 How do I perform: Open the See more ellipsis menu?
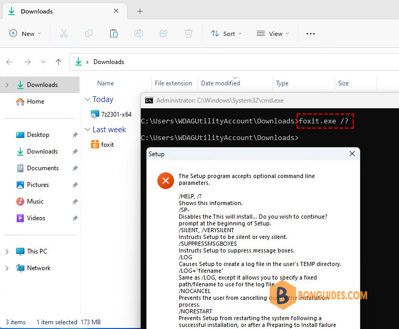311,34
